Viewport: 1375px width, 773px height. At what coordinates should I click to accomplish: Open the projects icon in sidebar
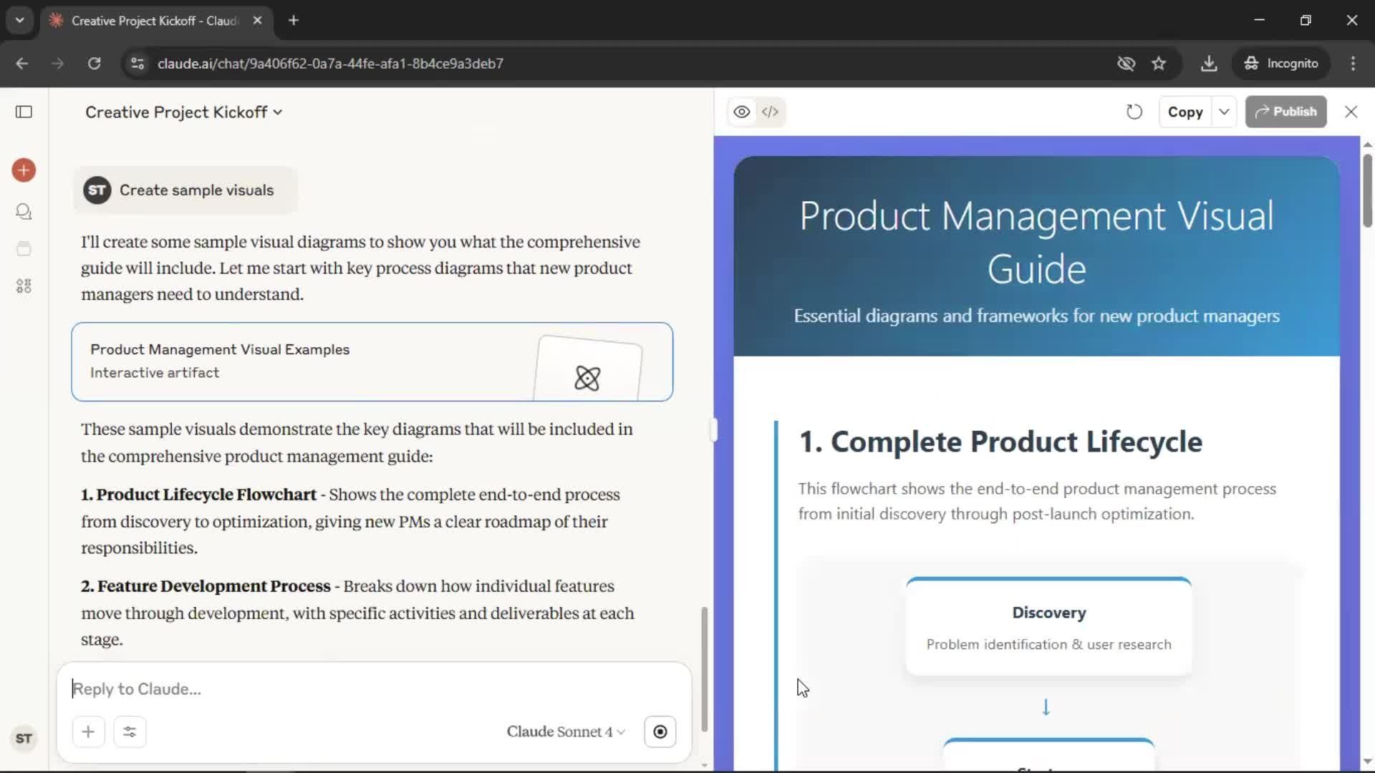[x=24, y=248]
